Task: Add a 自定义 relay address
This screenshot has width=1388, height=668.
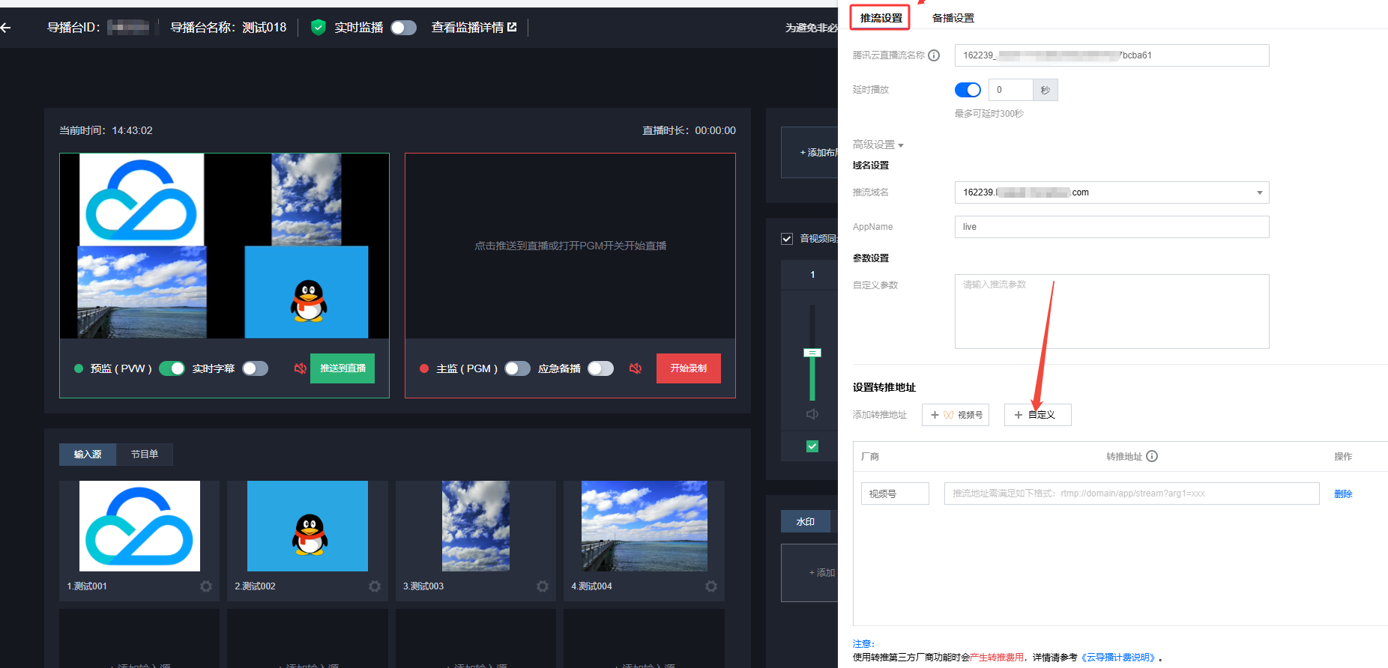Action: tap(1038, 415)
